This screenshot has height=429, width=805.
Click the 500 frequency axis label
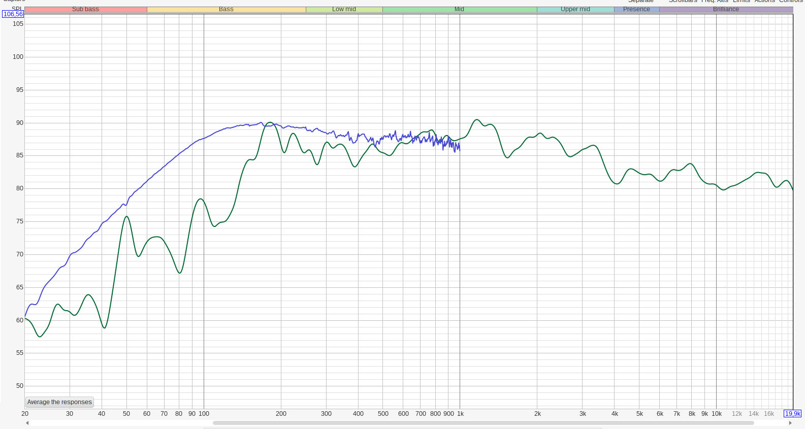[383, 414]
